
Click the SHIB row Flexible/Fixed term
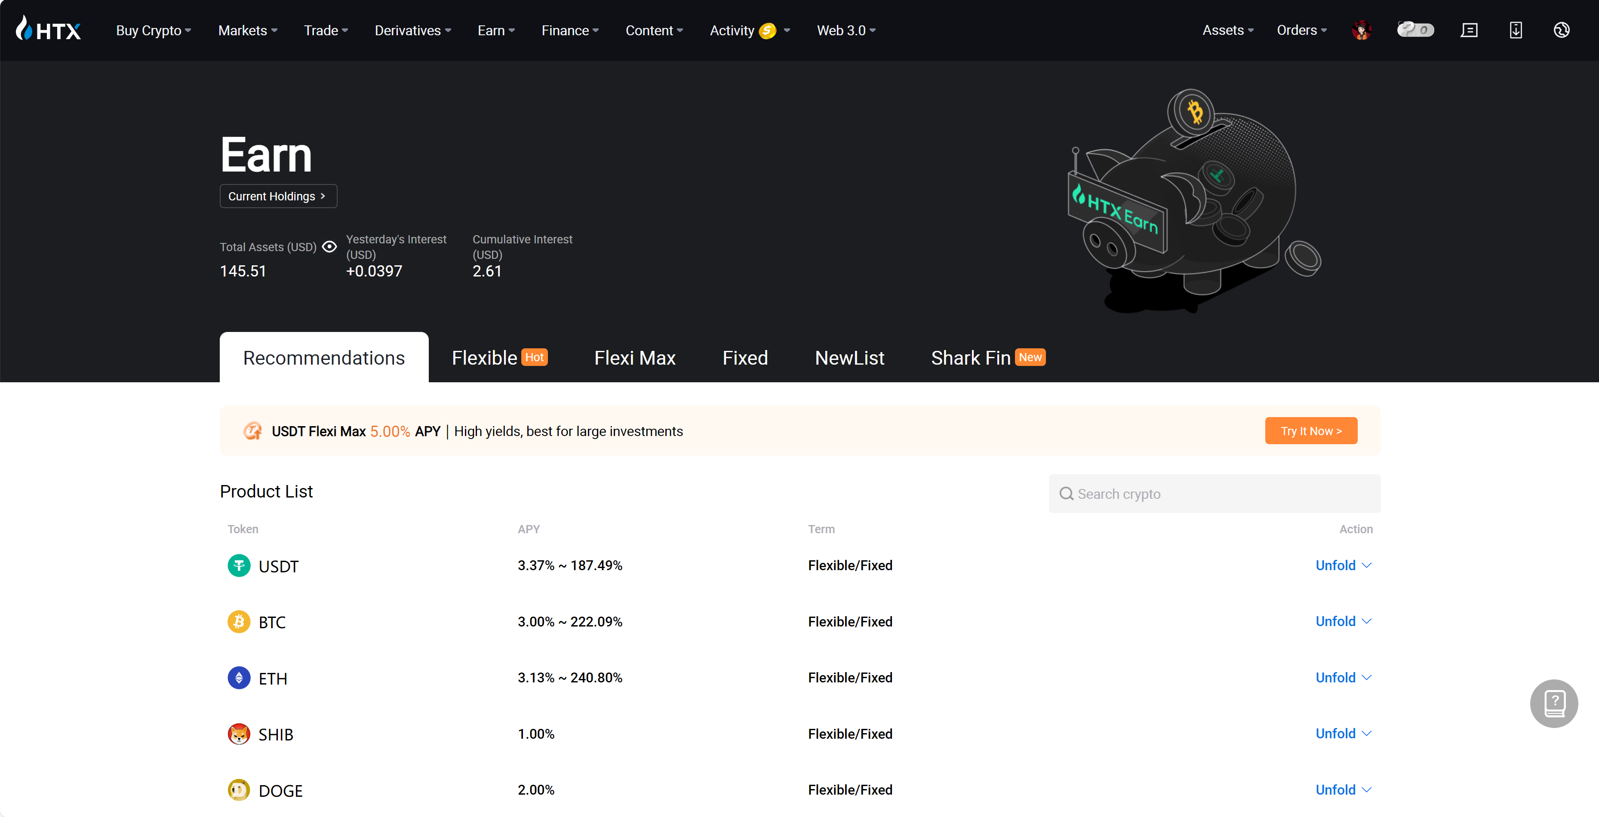(x=850, y=734)
